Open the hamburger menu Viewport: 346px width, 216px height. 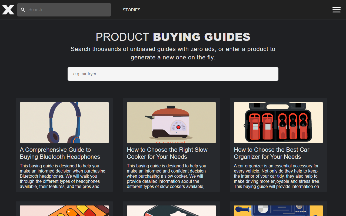tap(337, 10)
